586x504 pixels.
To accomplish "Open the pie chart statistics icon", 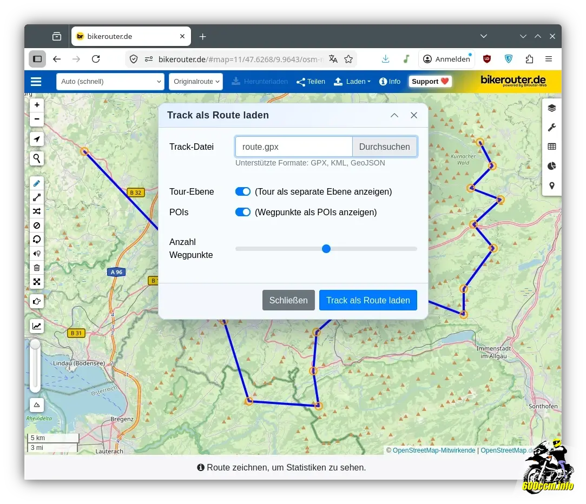I will pos(551,166).
